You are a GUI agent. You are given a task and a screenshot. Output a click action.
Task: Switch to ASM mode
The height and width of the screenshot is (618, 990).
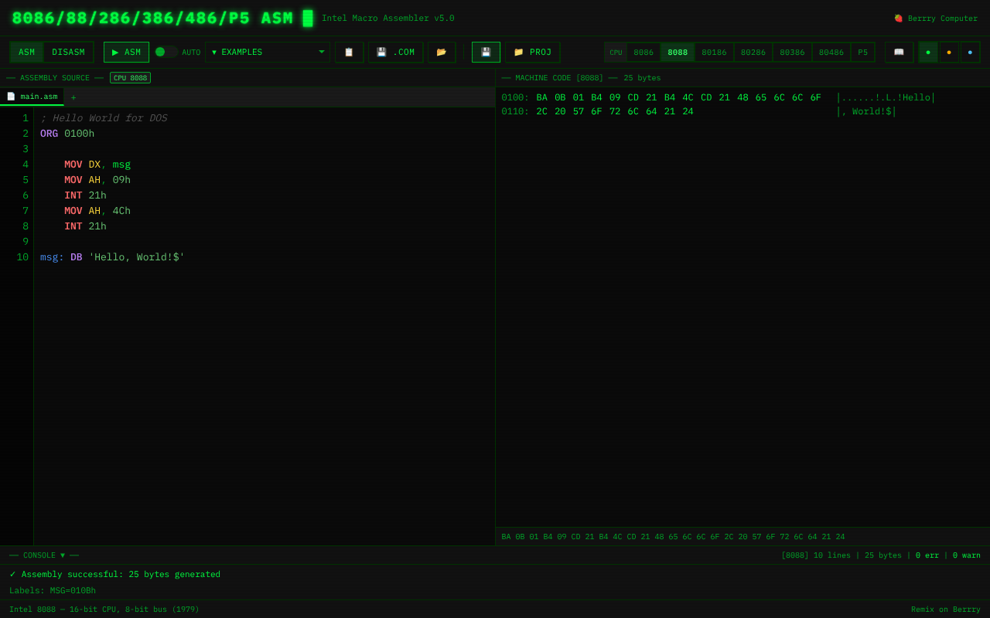(27, 53)
